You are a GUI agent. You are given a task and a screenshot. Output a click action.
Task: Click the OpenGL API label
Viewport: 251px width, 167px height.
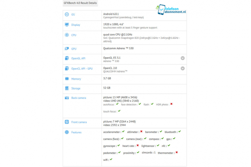coord(78,58)
